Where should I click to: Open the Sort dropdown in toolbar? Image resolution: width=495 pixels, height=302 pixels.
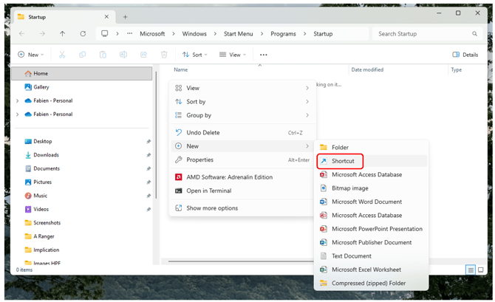(x=195, y=55)
